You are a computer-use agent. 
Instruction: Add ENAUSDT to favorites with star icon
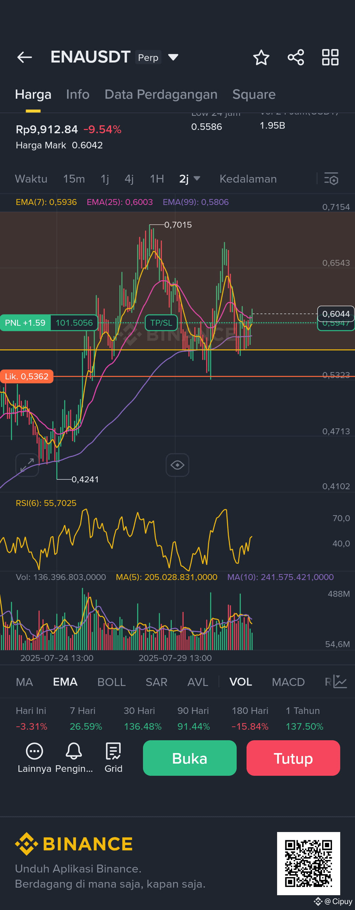261,57
